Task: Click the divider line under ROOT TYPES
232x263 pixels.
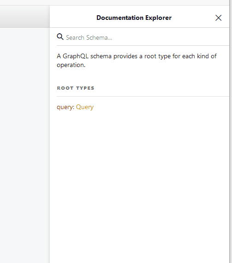Action: (143, 97)
